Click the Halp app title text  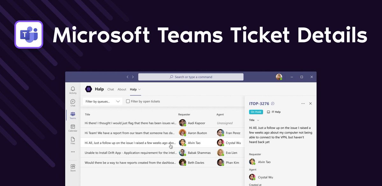[99, 89]
